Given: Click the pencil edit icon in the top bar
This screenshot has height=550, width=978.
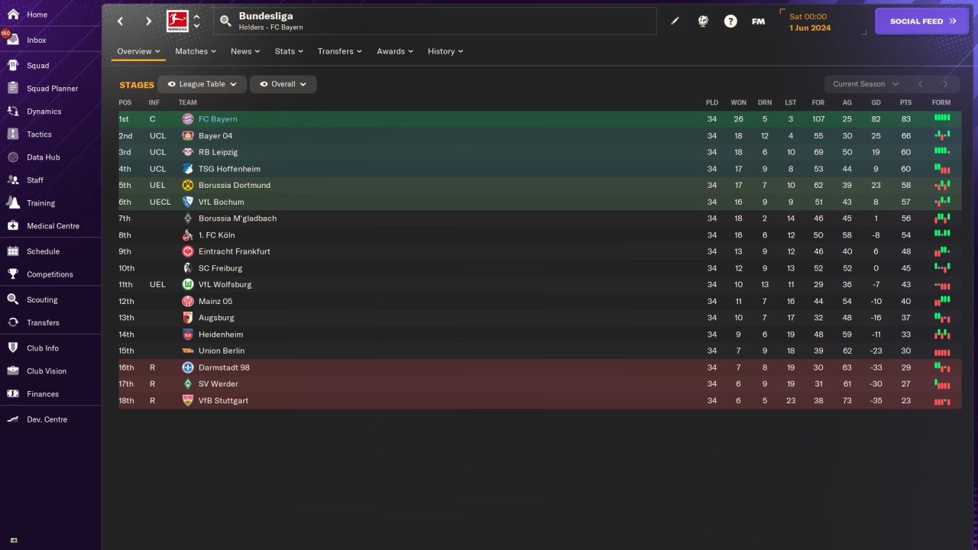Looking at the screenshot, I should tap(675, 21).
